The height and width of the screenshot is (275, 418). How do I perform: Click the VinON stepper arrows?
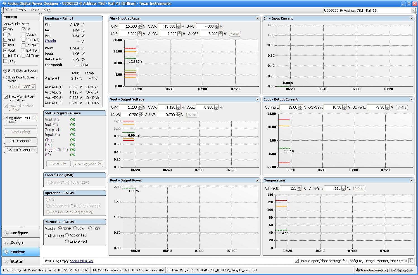[x=180, y=34]
